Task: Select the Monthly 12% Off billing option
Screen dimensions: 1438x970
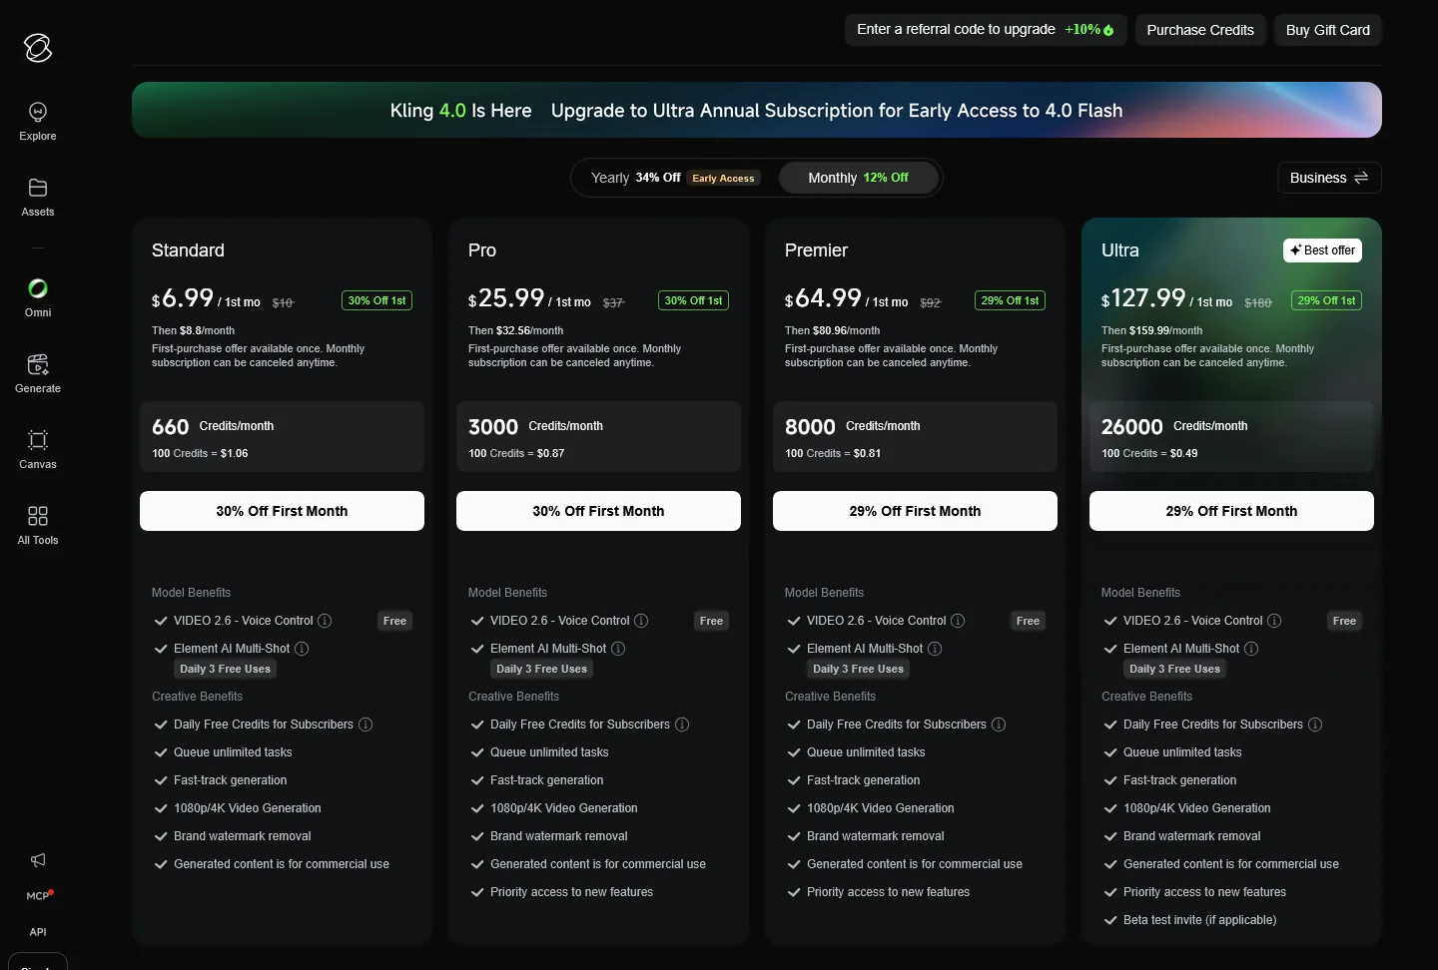Action: (x=858, y=178)
